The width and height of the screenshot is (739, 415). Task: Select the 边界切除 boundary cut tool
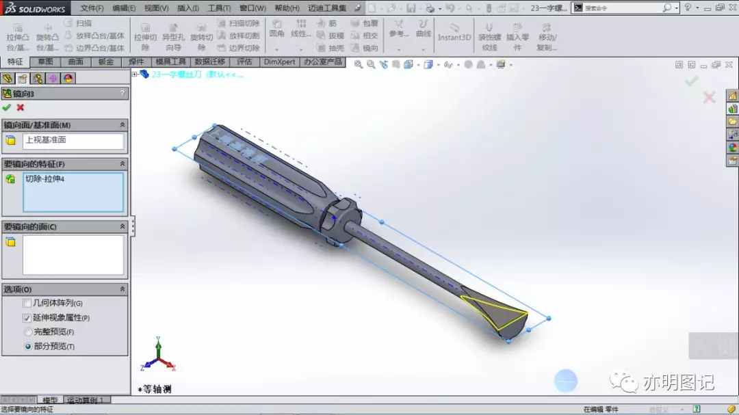coord(239,48)
